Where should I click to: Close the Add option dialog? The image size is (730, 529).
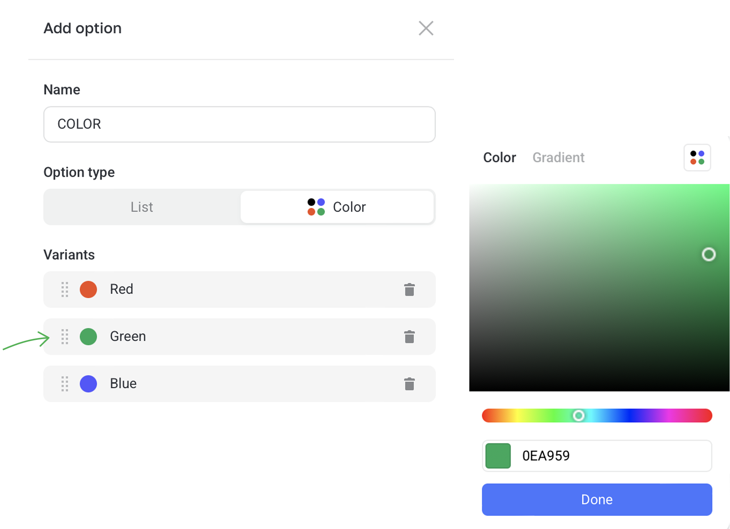click(426, 28)
